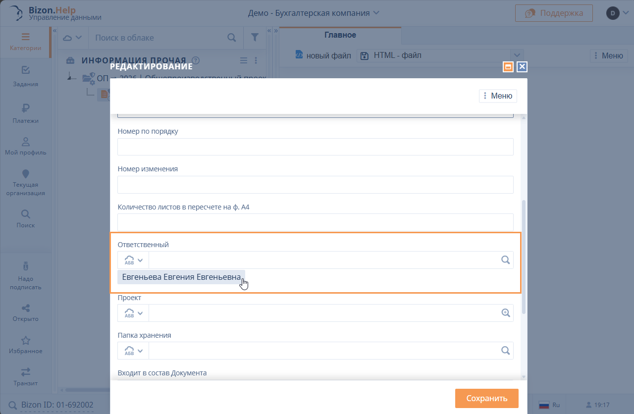Go to Мой профиль in sidebar
The image size is (634, 414).
click(26, 147)
